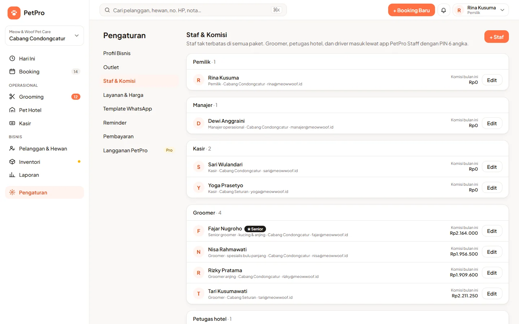Open Pet Hotel in sidebar
Image resolution: width=519 pixels, height=324 pixels.
tap(45, 110)
